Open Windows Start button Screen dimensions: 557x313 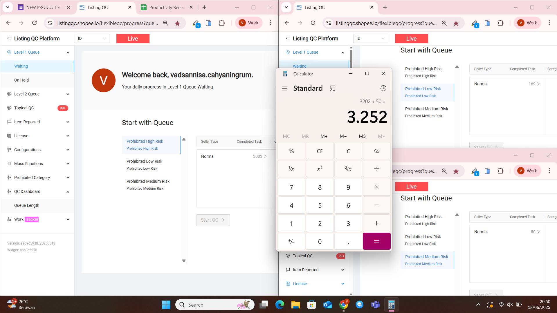coord(166,305)
